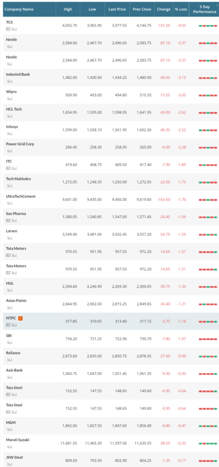Image resolution: width=219 pixels, height=467 pixels.
Task: Click the orange plus icon beside NTPC
Action: click(20, 318)
